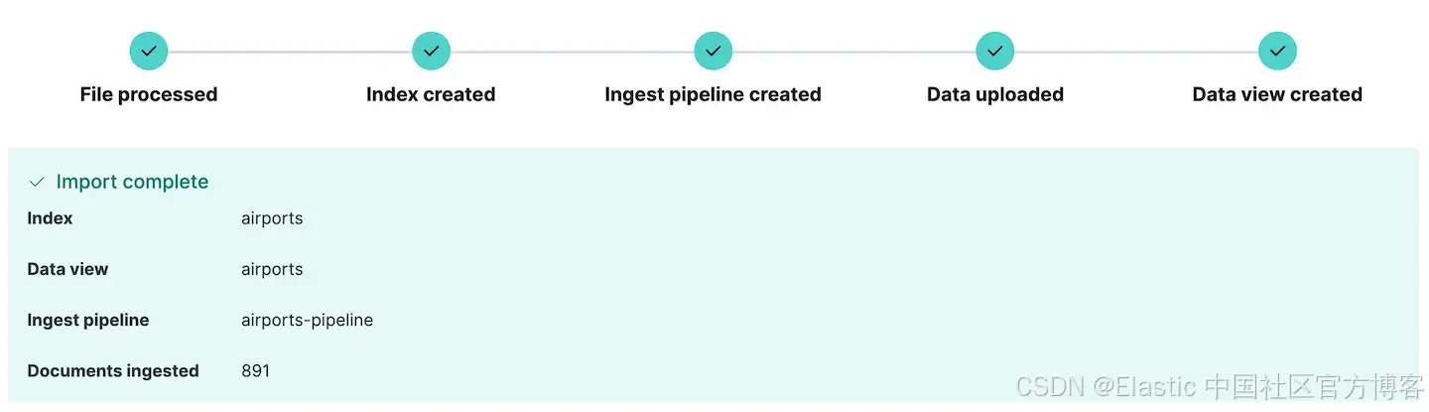The image size is (1429, 412).
Task: Click the Ingest pipeline field label
Action: click(x=88, y=320)
